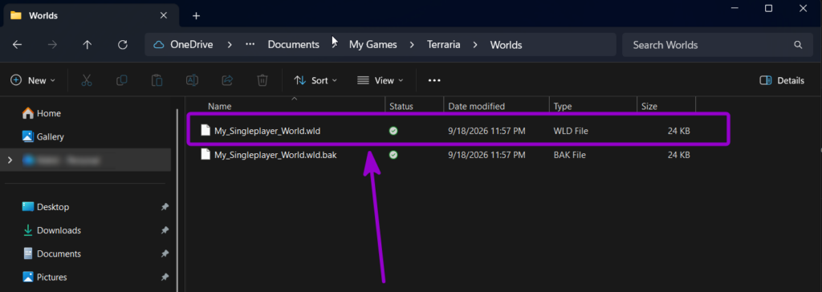Screen dimensions: 822x292
Task: Open the New item dropdown
Action: coord(33,80)
